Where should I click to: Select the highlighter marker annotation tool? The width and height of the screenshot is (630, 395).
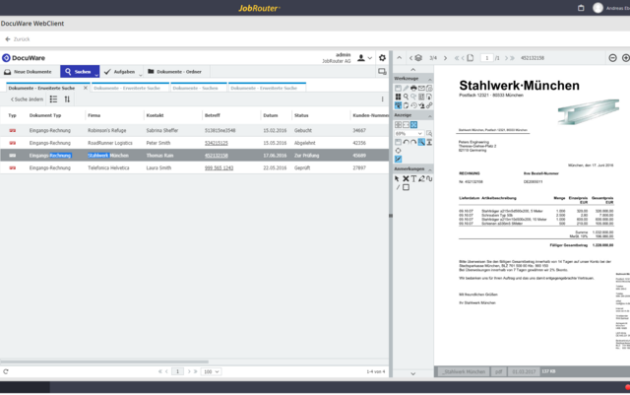pyautogui.click(x=421, y=178)
